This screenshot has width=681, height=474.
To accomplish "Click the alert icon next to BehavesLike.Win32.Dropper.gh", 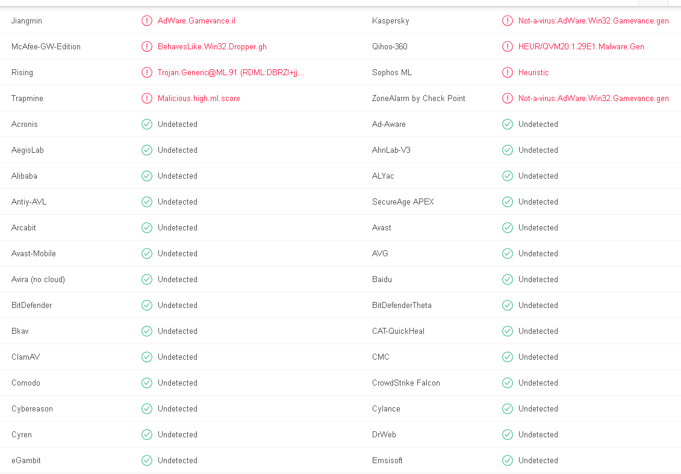I will tap(147, 46).
